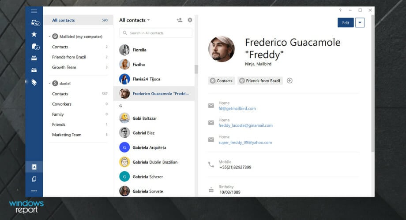Click freddy_lacoste@ginamail.com email link

tap(245, 125)
